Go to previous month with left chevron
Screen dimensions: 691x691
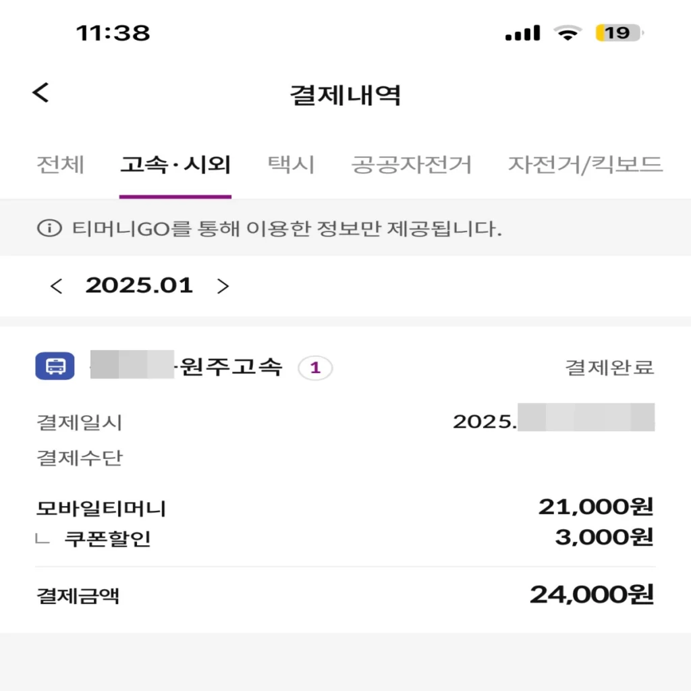pos(57,286)
